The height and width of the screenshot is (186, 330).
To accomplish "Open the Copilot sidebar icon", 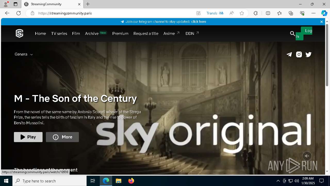I will (324, 13).
